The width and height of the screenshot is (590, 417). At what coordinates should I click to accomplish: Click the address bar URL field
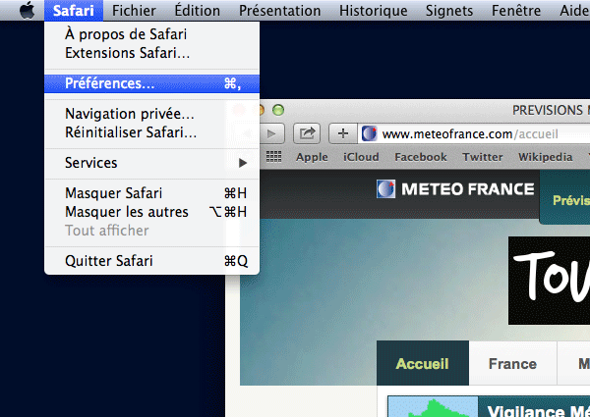474,133
